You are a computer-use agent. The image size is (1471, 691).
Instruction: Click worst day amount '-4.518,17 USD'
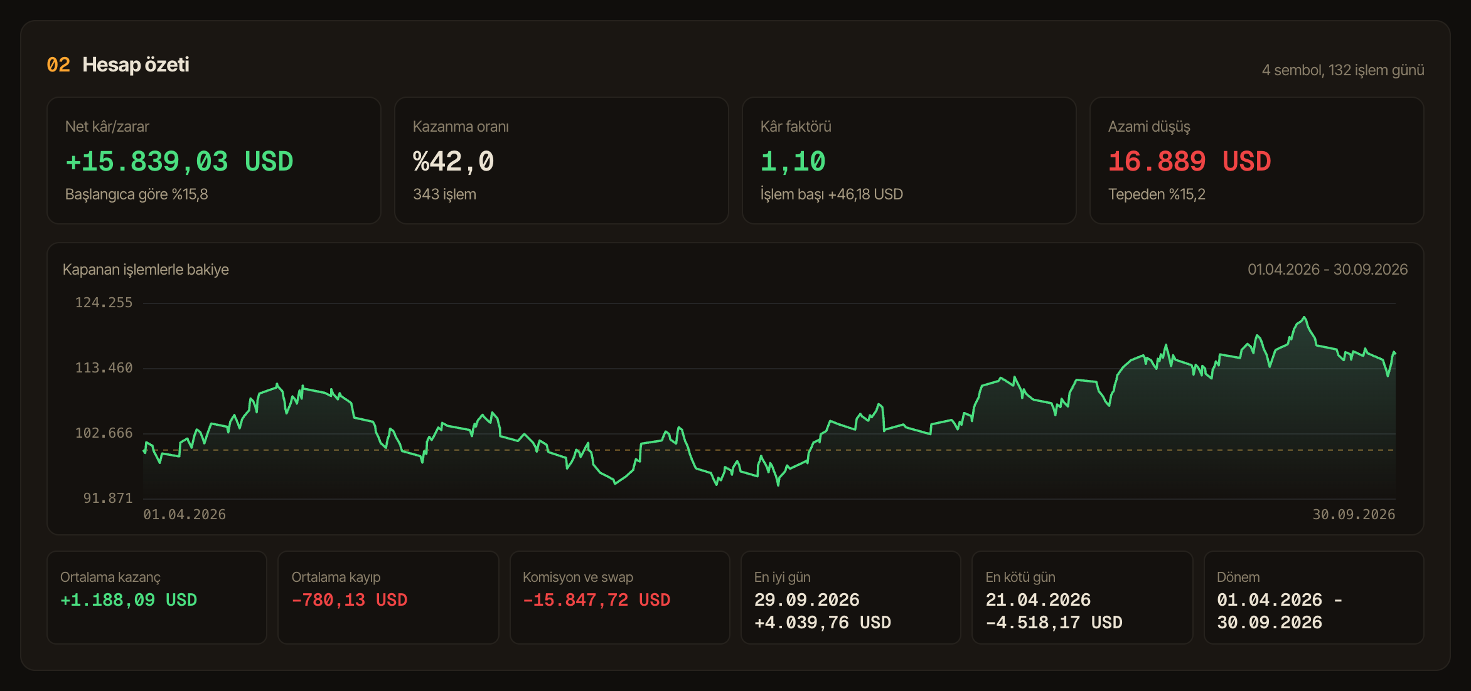click(x=1054, y=623)
